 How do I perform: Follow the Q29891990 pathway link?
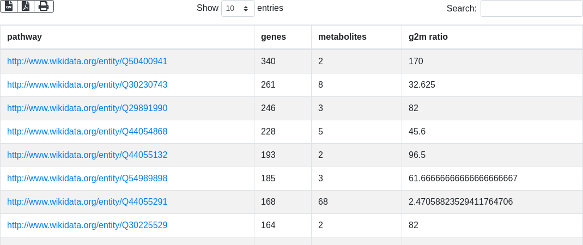click(87, 108)
